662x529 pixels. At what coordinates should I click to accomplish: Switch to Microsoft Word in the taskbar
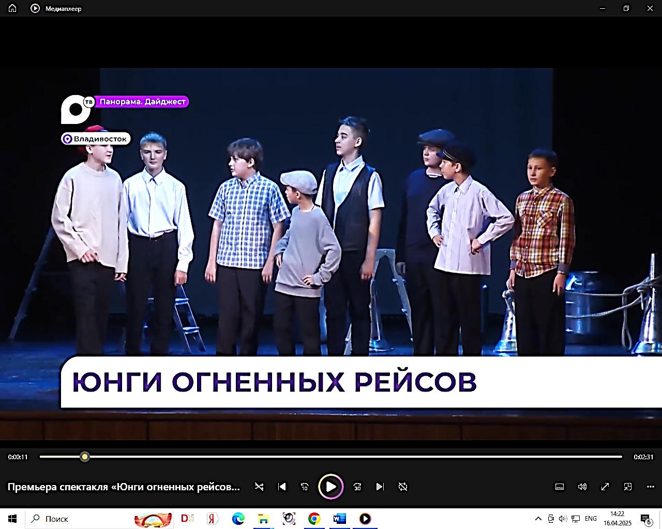click(x=340, y=519)
